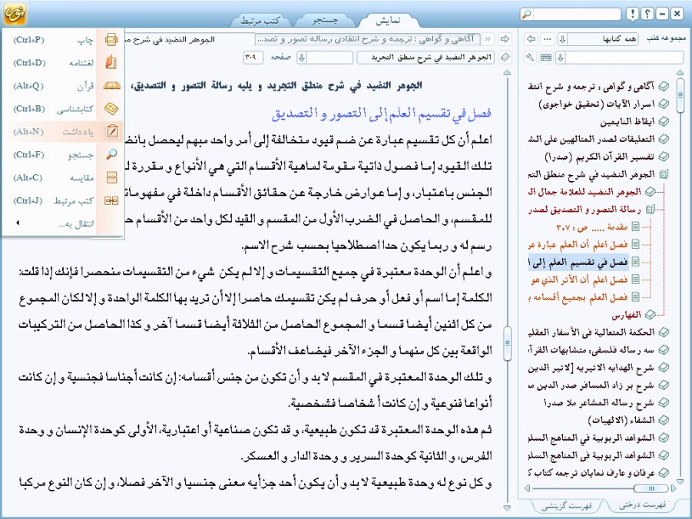Viewport: 692px width, 519px height.
Task: Switch to the فهرست درختی bottom tab
Action: (x=642, y=505)
